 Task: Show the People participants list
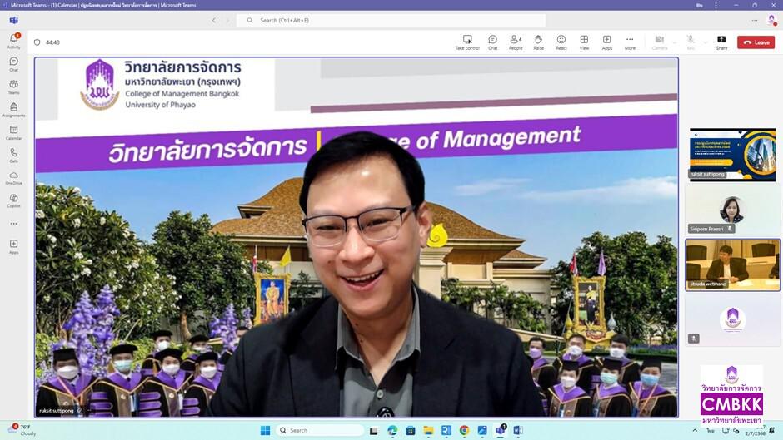pos(516,42)
